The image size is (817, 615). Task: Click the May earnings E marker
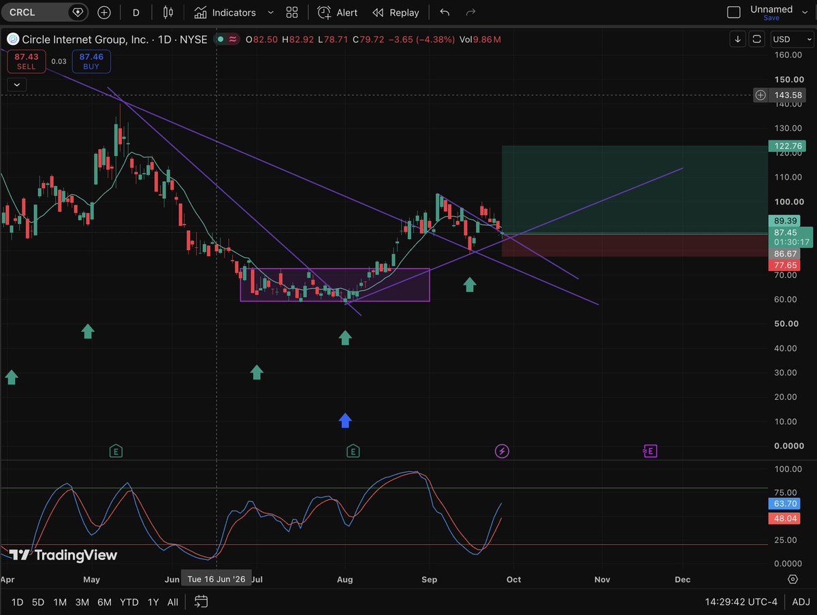(116, 451)
